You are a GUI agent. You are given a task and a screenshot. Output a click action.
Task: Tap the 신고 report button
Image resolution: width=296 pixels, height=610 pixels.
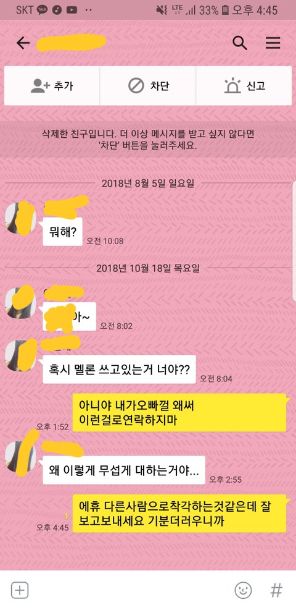244,85
